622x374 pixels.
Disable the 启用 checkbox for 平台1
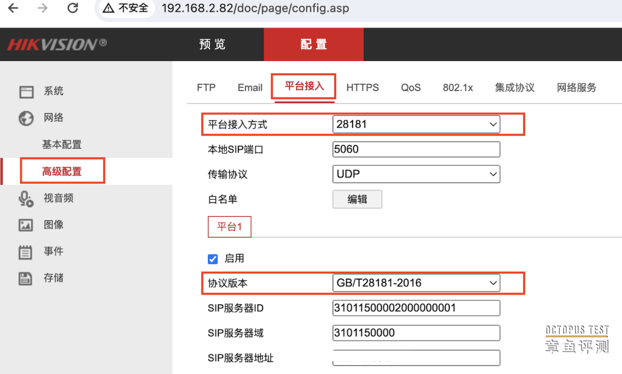(213, 259)
